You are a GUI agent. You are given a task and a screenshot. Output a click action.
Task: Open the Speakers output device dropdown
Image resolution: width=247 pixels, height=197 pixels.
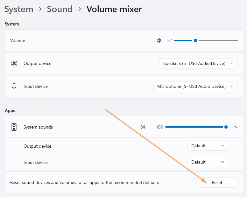tap(198, 63)
